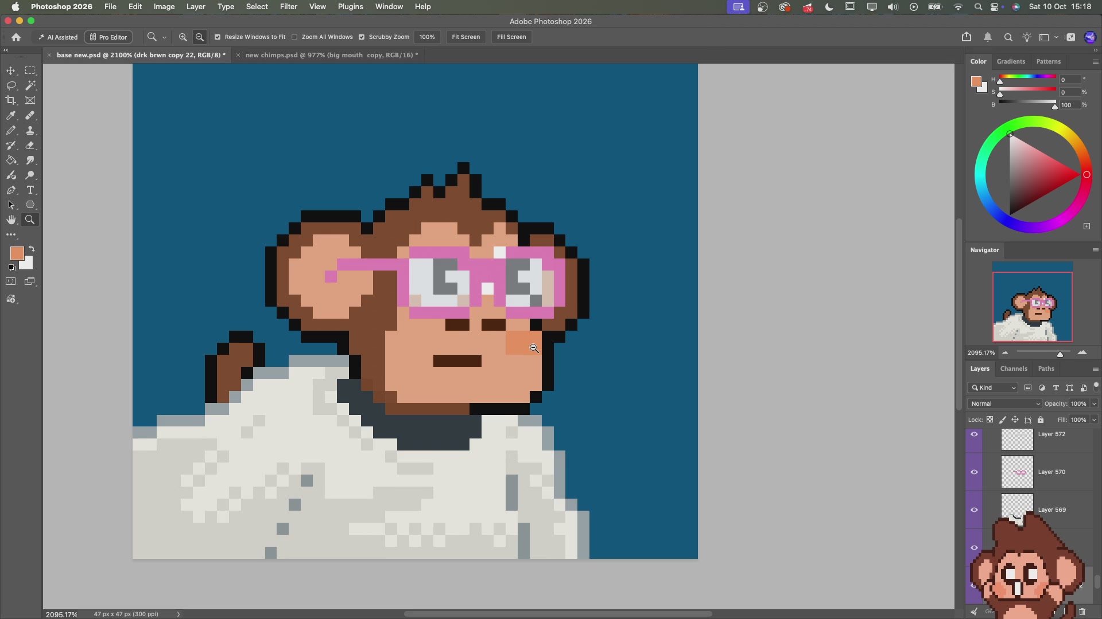Choose the Zoom In mode icon
Screen dimensions: 1102x619
183,37
